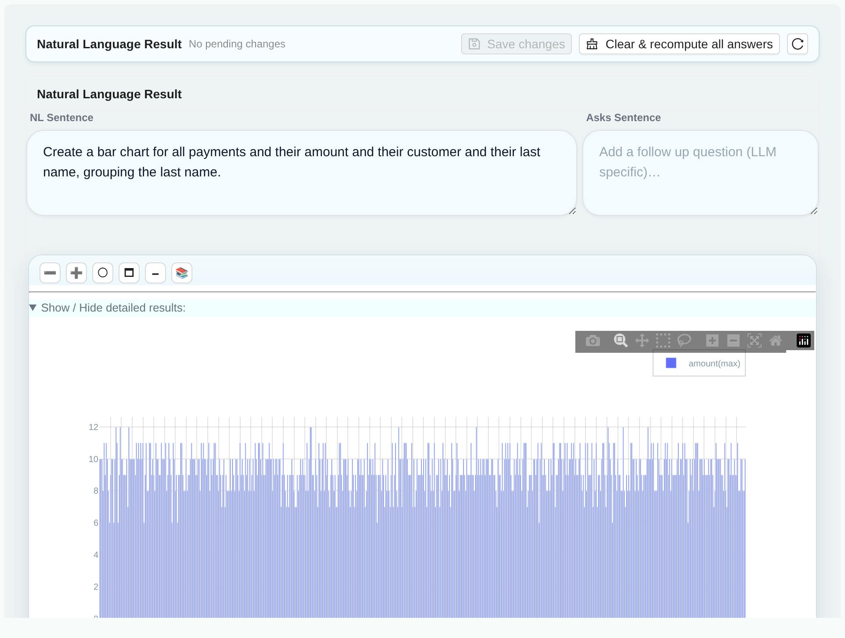Click the thick minus toolbar button

coord(50,273)
